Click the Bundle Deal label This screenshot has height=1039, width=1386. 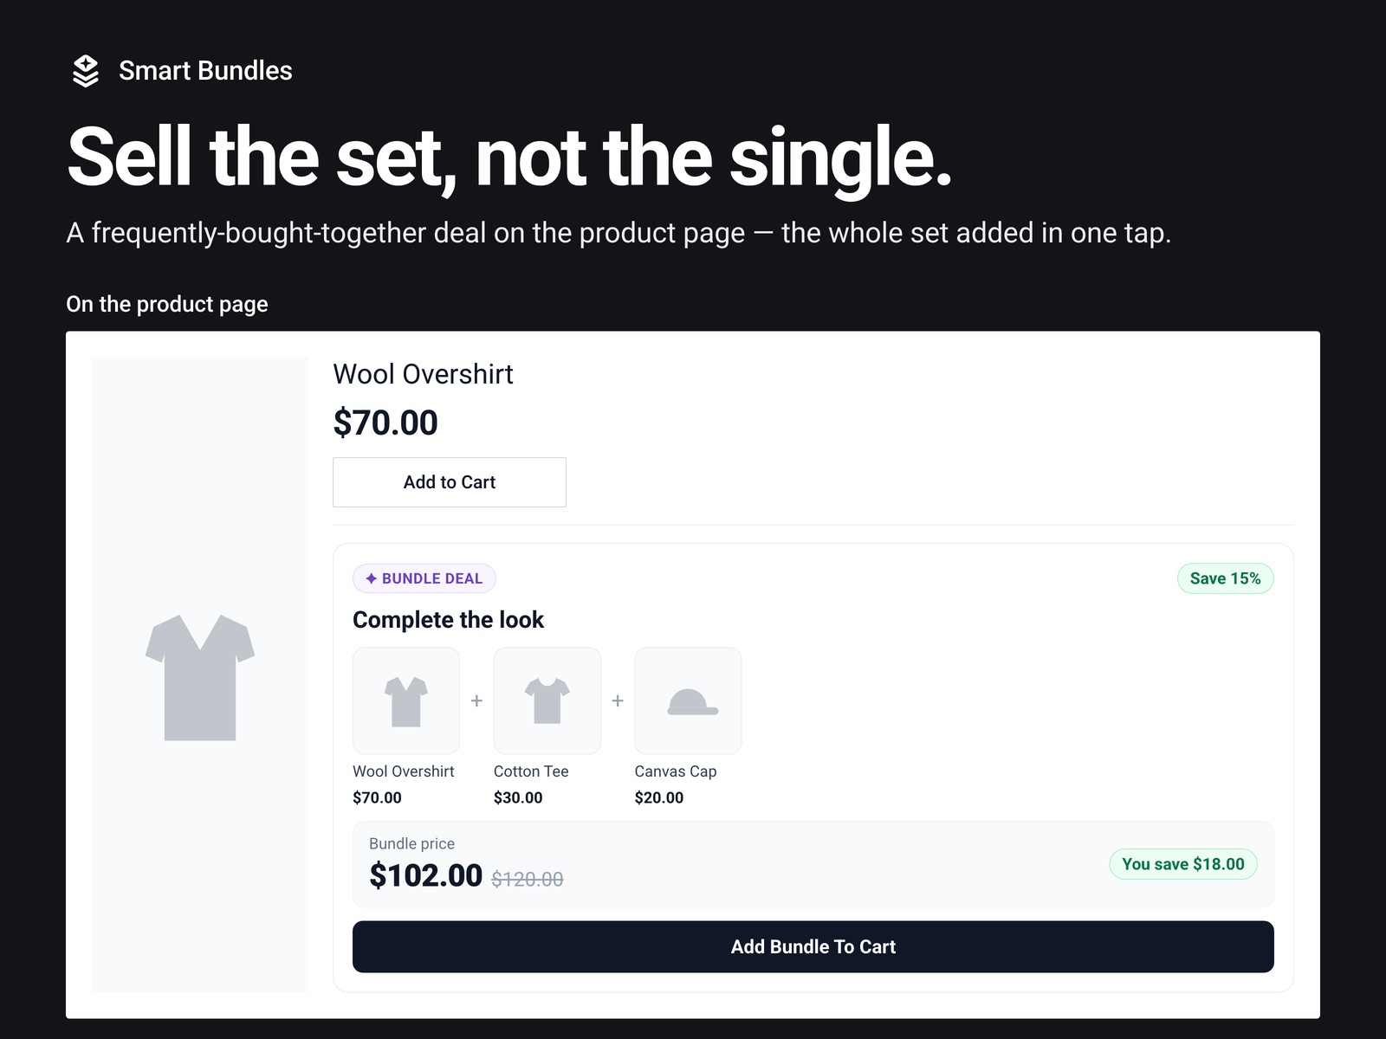click(424, 578)
